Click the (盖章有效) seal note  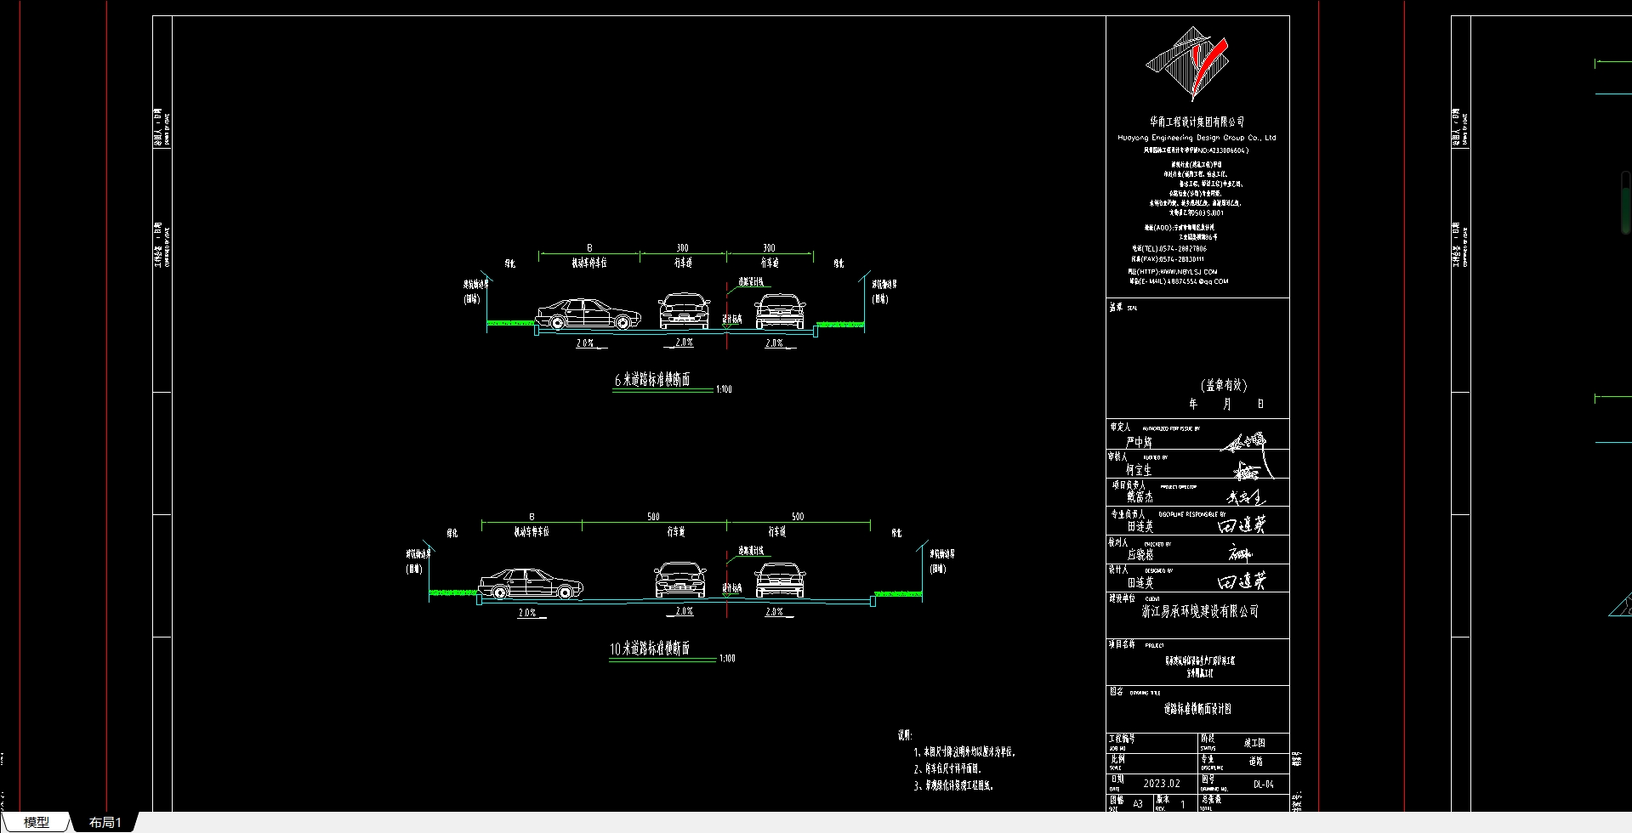(x=1224, y=386)
